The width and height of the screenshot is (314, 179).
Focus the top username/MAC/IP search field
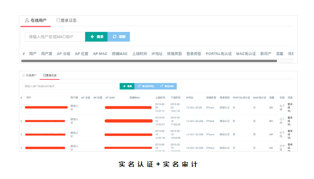55,37
